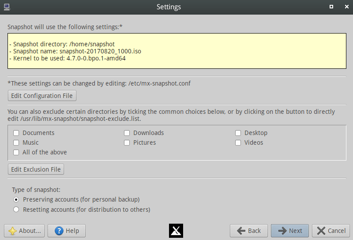Open Help
The width and height of the screenshot is (353, 240).
[x=67, y=231]
